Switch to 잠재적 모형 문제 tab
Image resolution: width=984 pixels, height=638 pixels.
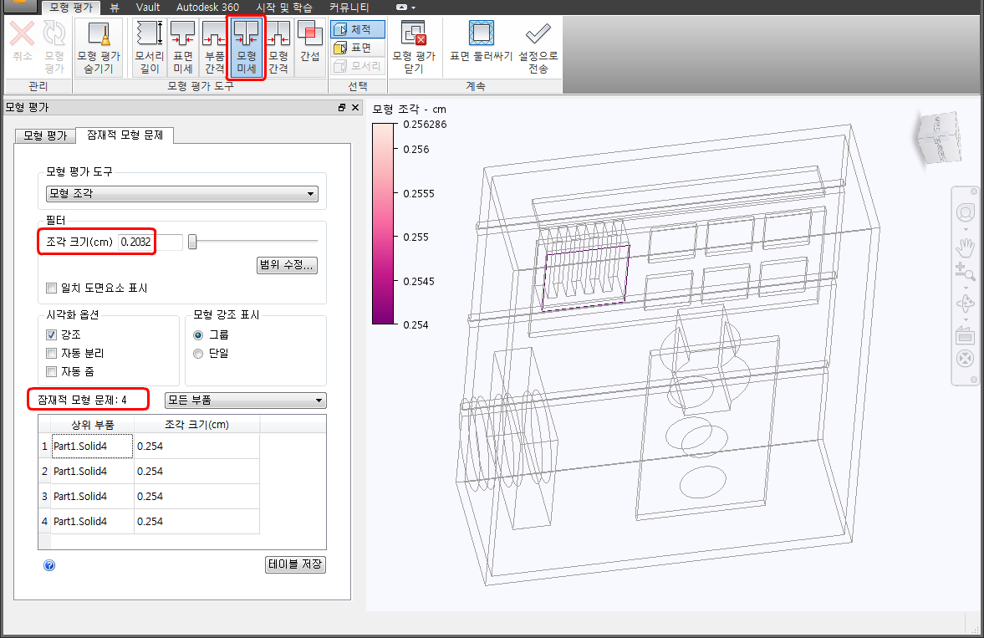pyautogui.click(x=125, y=135)
